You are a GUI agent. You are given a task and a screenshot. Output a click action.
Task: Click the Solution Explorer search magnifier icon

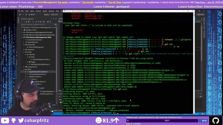click(55, 25)
